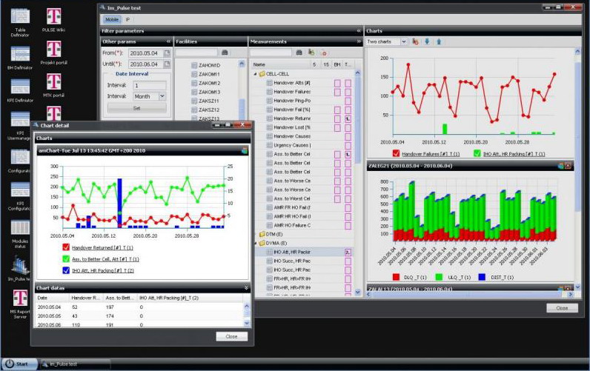Open the Table Definiator desktop icon
590x371 pixels.
click(20, 17)
